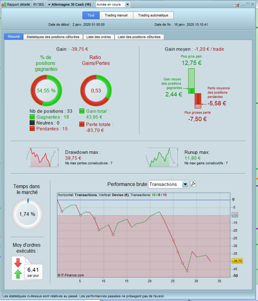Open chart settings wrench icon
The width and height of the screenshot is (258, 301).
[193, 184]
